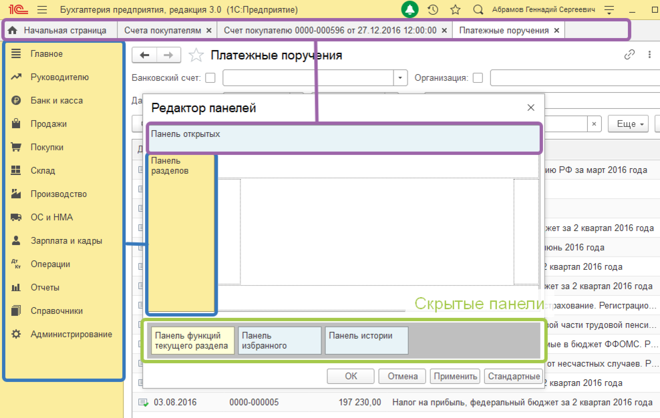Click the amount 197 230,00
Screen dimensions: 660x418
(x=360, y=403)
